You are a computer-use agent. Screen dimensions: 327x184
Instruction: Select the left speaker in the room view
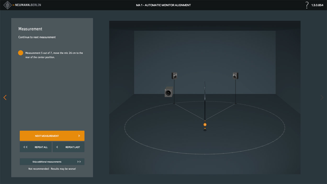[x=174, y=76]
